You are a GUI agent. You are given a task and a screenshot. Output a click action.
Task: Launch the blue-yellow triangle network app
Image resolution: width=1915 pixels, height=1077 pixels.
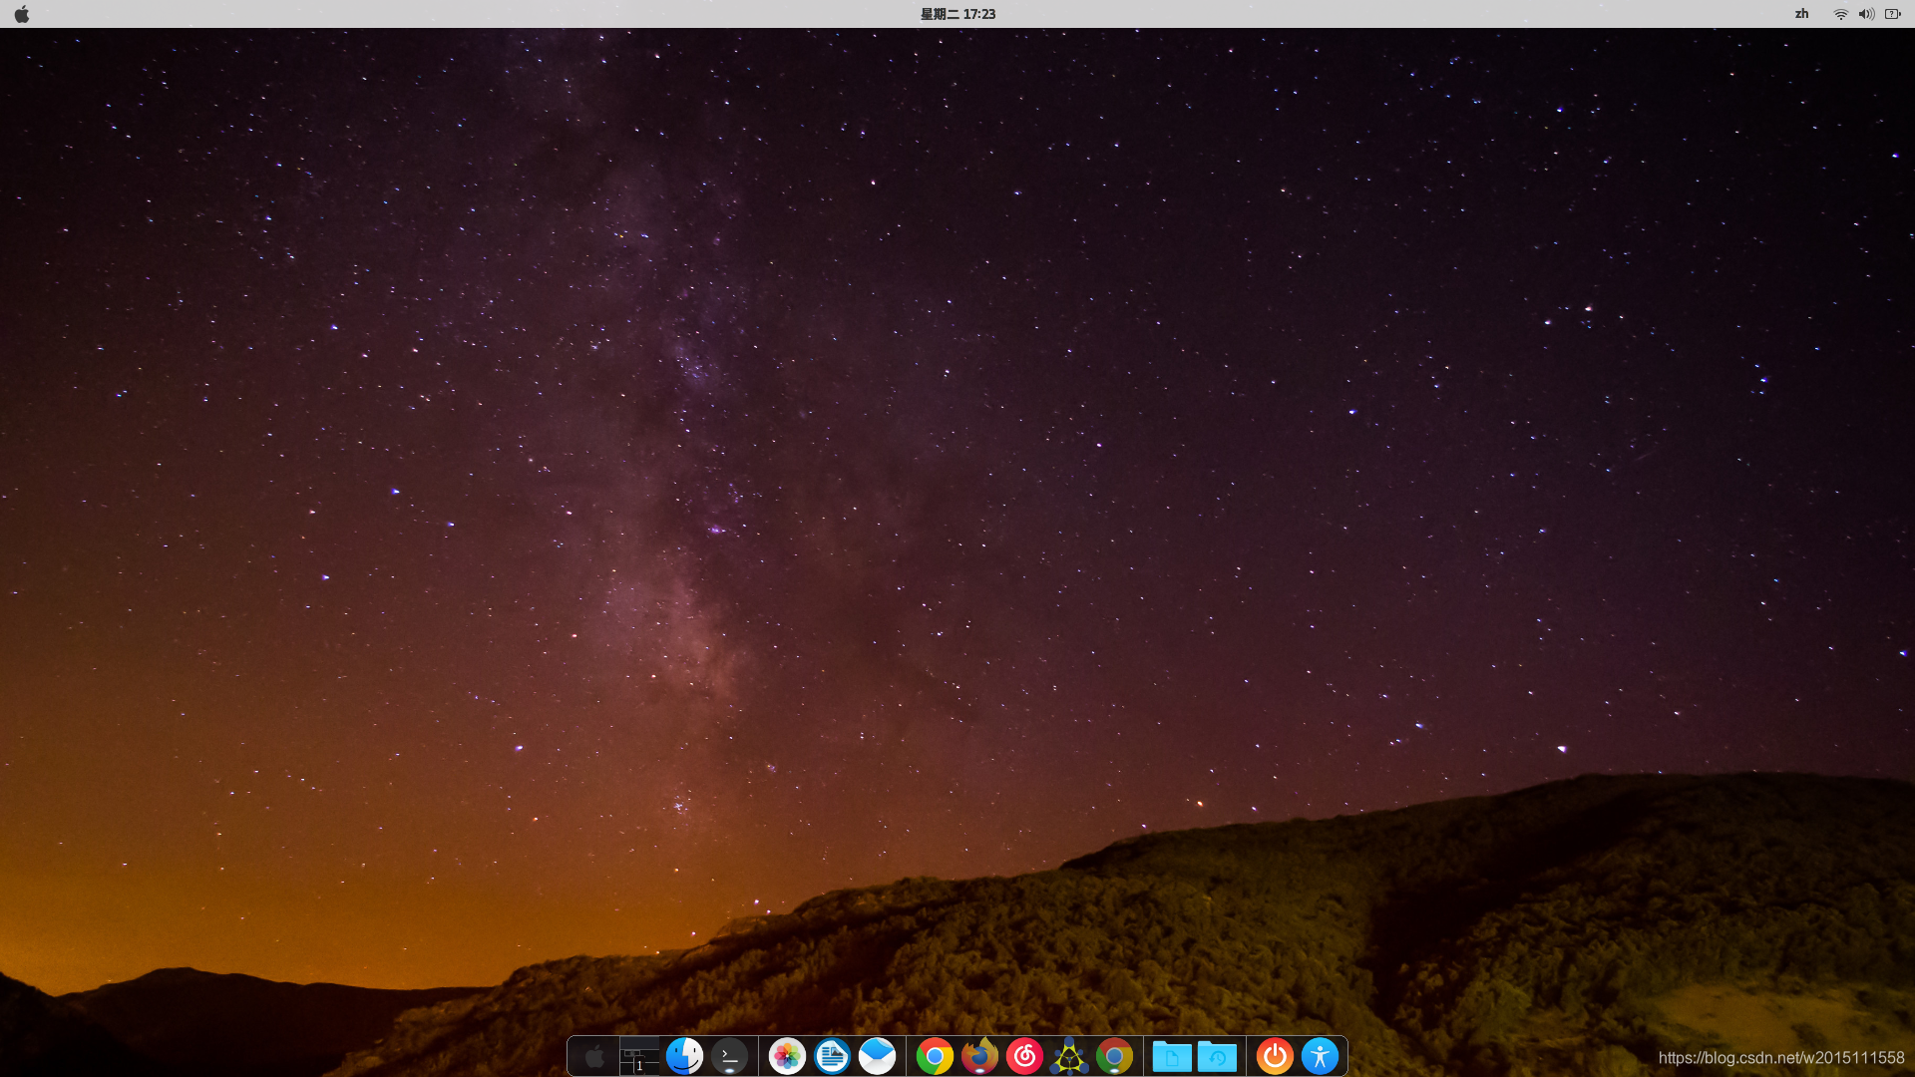1069,1056
